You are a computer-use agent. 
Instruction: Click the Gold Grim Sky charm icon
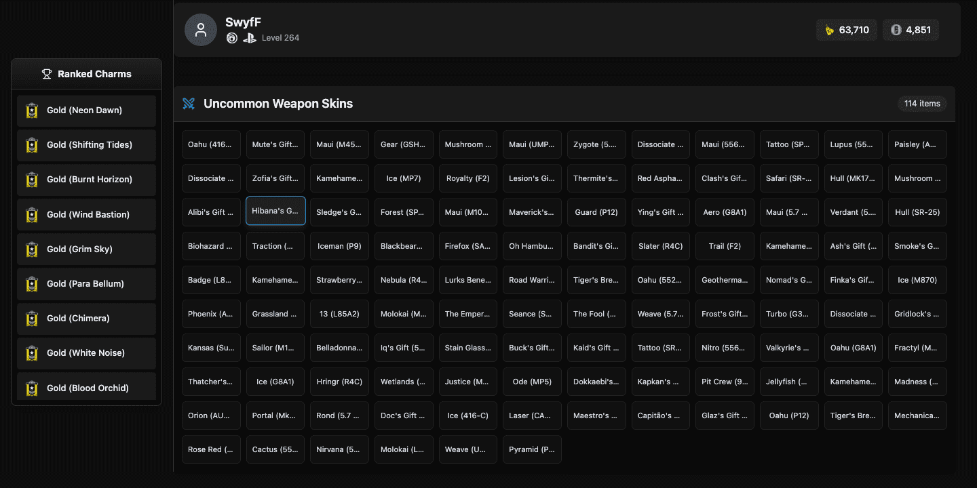coord(32,249)
